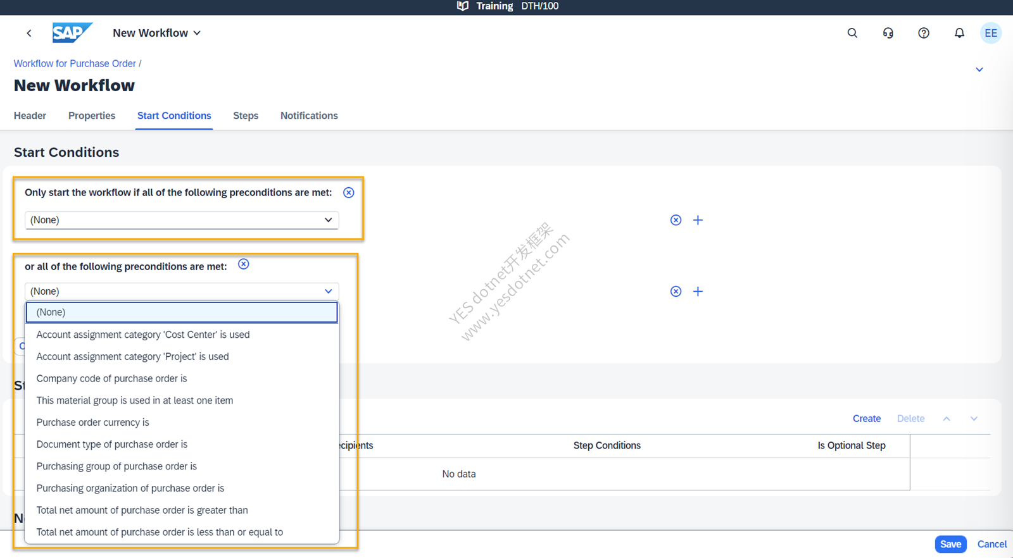1013x558 pixels.
Task: Select the (None) list option
Action: click(182, 313)
